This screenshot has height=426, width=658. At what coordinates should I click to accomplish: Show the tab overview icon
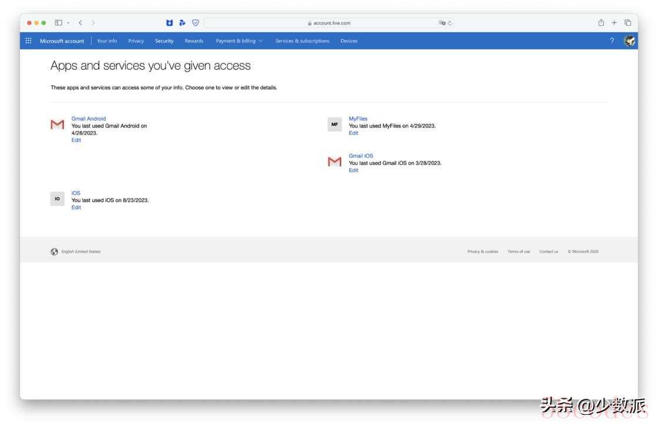tap(628, 23)
